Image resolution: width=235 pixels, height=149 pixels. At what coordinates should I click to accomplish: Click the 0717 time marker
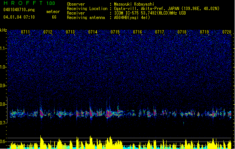[160, 32]
